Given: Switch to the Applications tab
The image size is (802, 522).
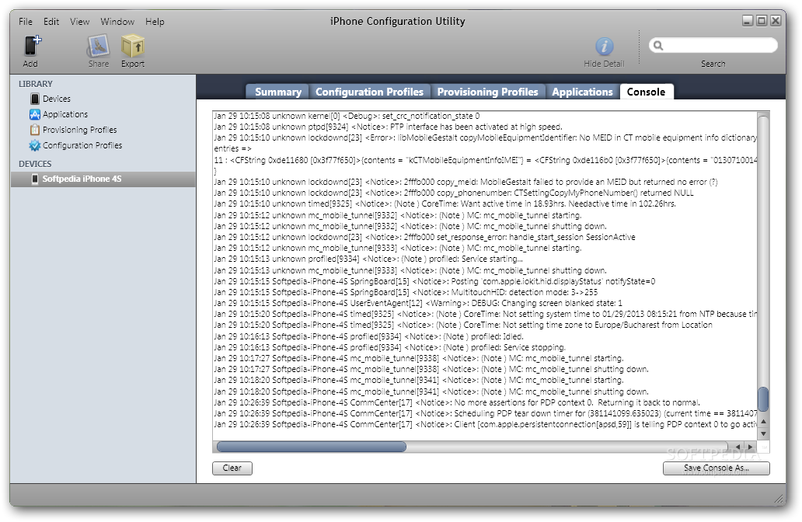Looking at the screenshot, I should click(582, 92).
